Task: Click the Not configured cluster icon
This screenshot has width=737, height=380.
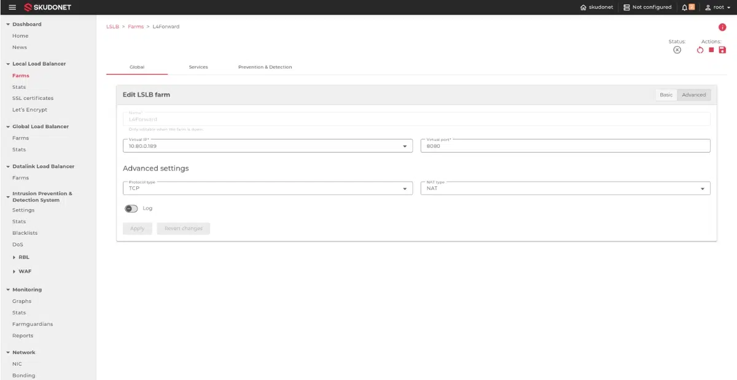Action: [x=626, y=7]
